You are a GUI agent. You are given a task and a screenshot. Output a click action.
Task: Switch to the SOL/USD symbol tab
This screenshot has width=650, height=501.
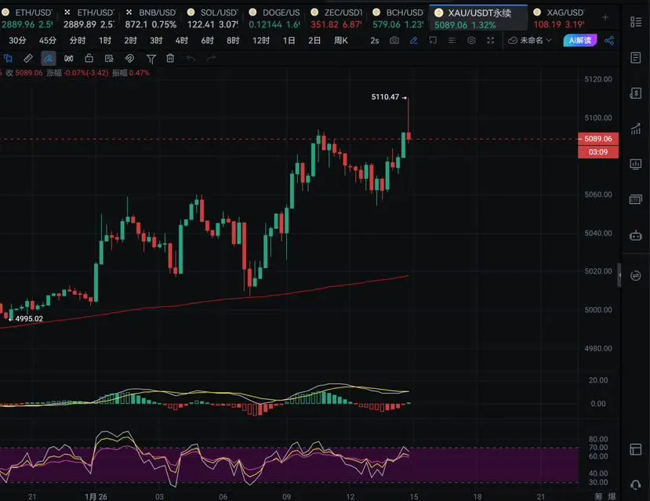click(x=212, y=19)
